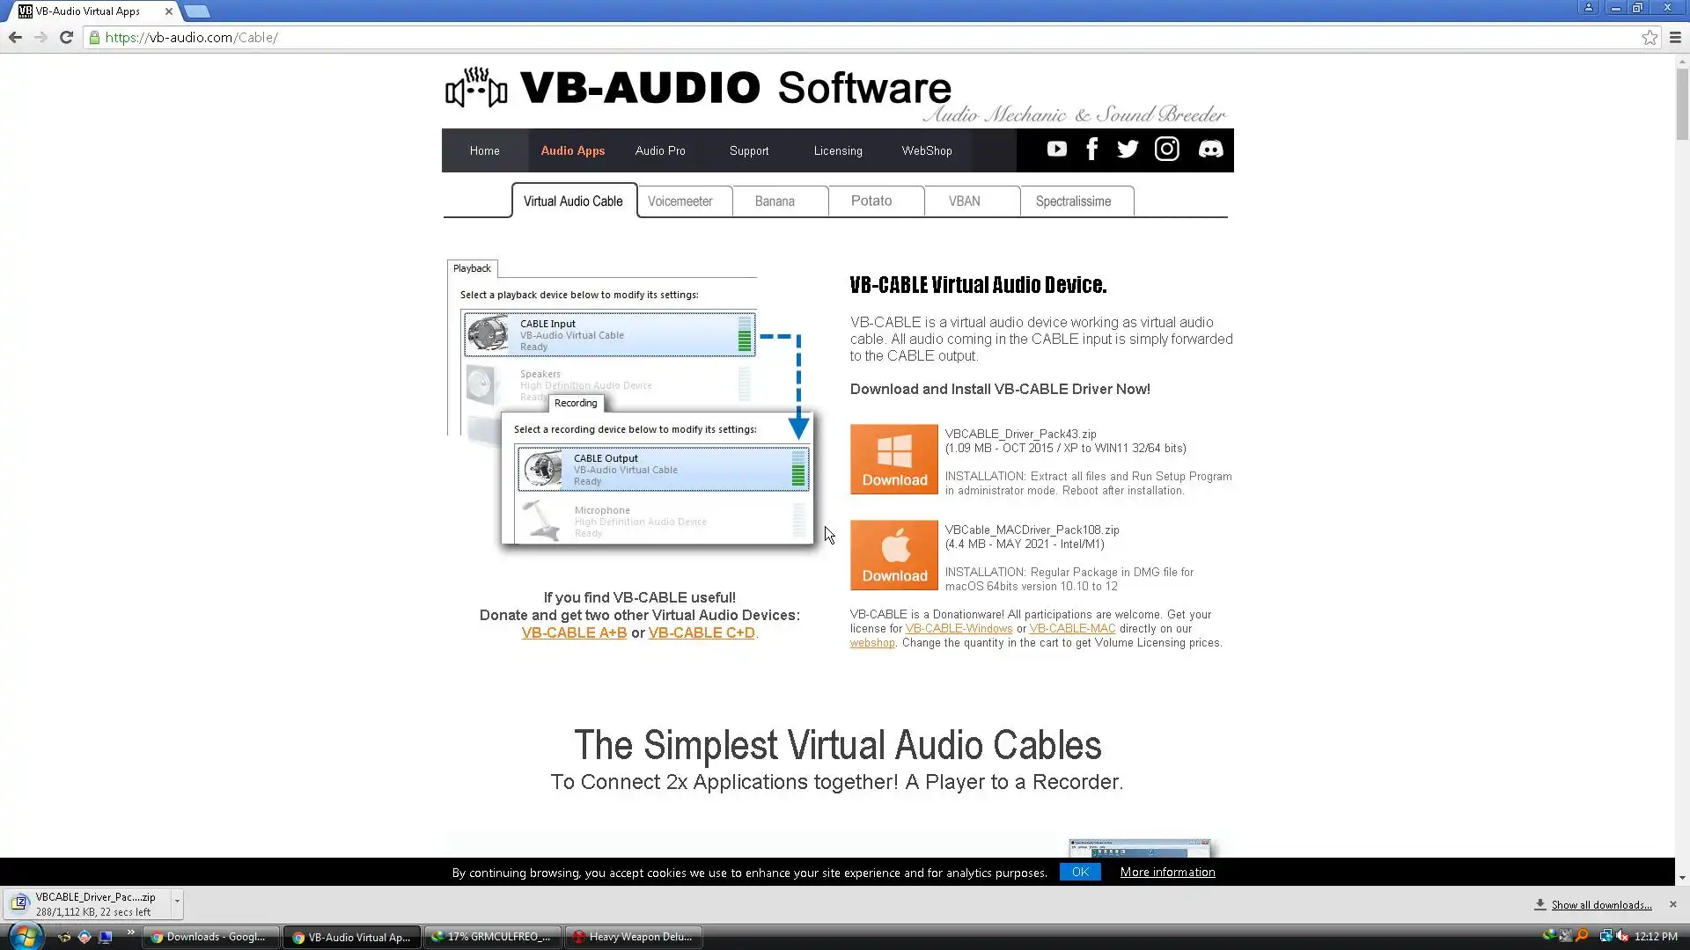Select the Potato tab
Screen dimensions: 1690x950
(871, 201)
